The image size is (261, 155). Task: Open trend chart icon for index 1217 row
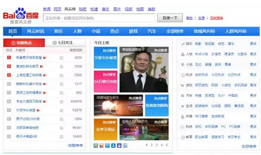pos(61,84)
